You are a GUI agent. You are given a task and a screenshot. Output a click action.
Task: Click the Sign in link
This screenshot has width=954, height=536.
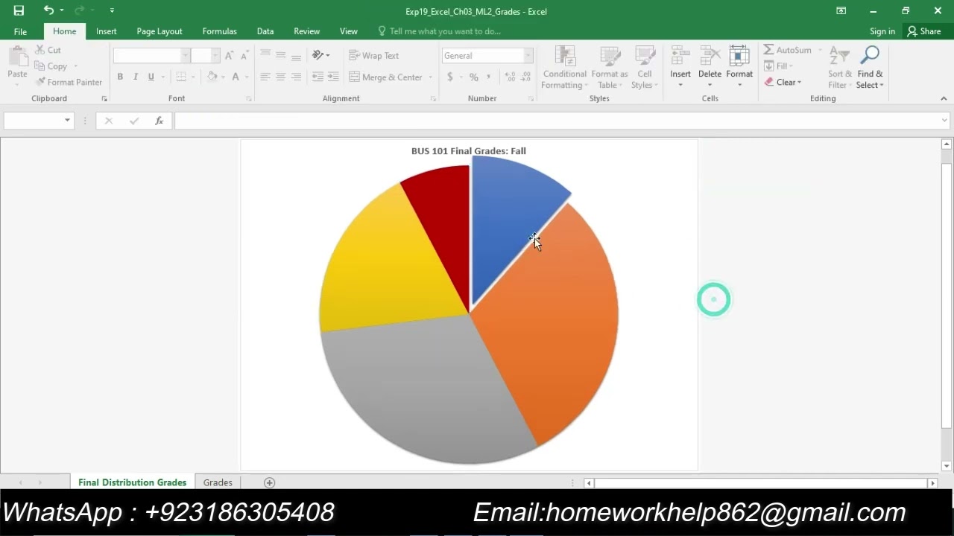click(882, 31)
